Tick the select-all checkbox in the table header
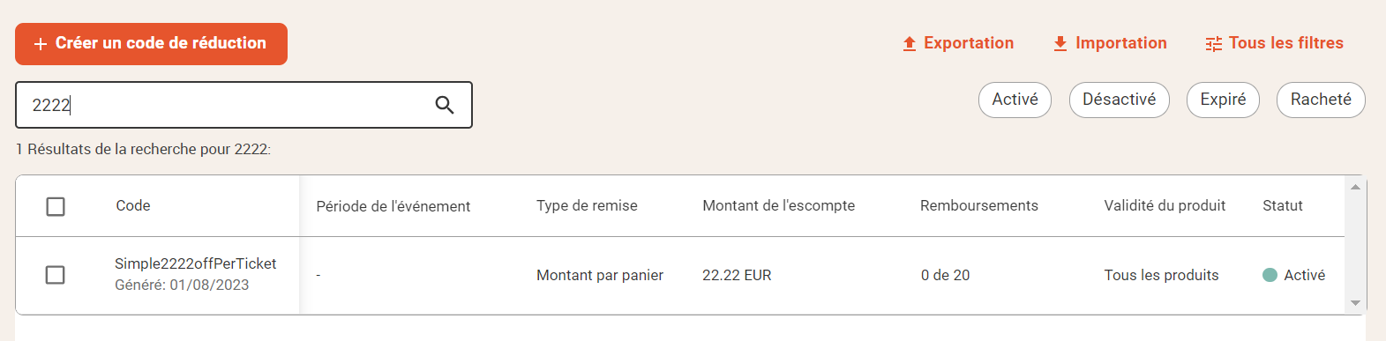Viewport: 1386px width, 341px height. tap(56, 206)
